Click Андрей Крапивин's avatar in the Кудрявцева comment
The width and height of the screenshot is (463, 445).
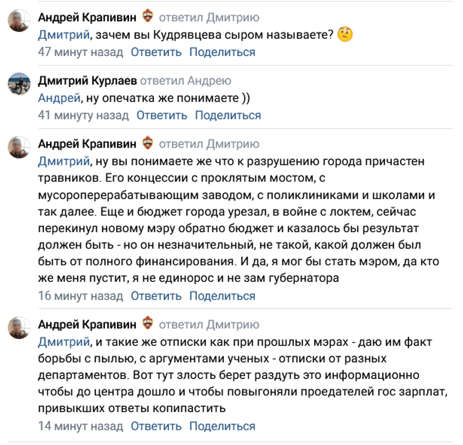click(19, 21)
